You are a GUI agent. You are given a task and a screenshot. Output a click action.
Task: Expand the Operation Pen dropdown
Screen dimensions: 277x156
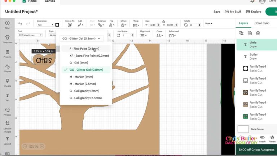pos(45,25)
